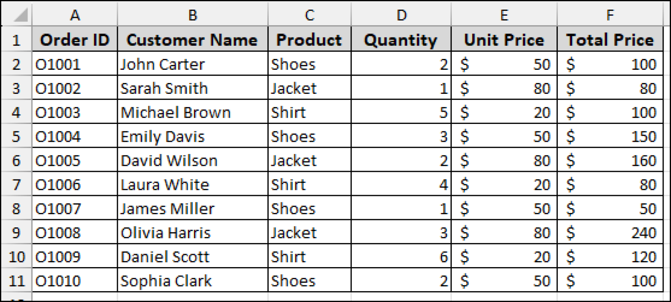Select the cell containing John Carter
Image resolution: width=671 pixels, height=302 pixels.
(192, 64)
